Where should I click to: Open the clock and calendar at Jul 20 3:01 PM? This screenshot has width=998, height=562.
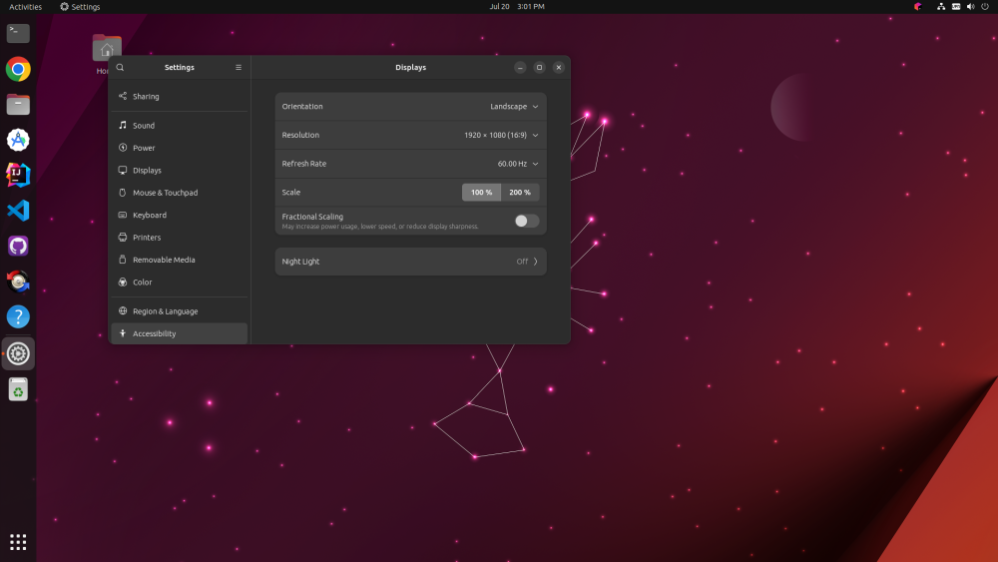point(517,6)
